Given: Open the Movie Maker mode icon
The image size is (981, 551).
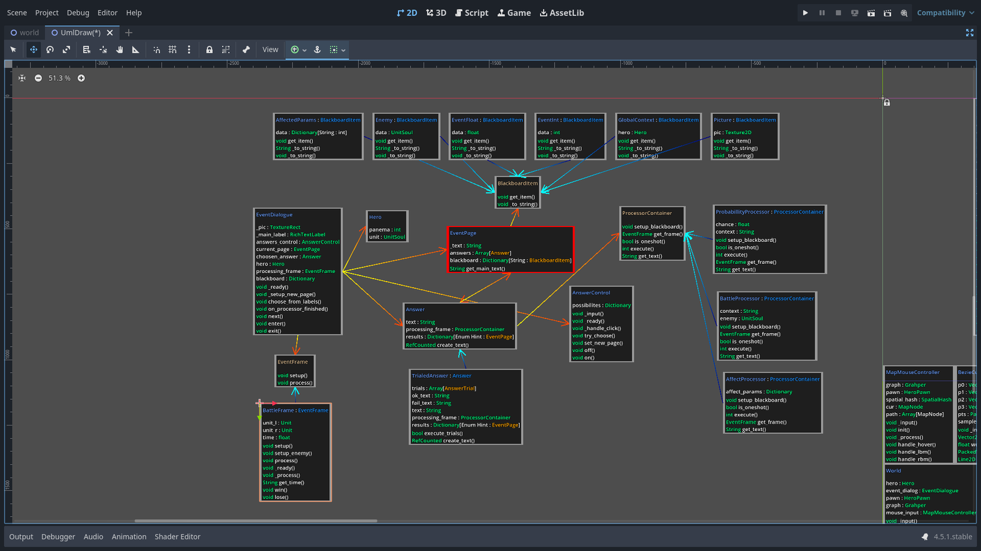Looking at the screenshot, I should coord(904,13).
